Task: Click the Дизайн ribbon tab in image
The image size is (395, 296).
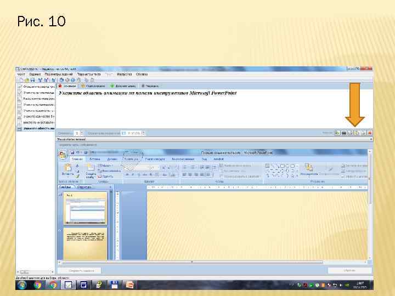Action: pyautogui.click(x=112, y=159)
